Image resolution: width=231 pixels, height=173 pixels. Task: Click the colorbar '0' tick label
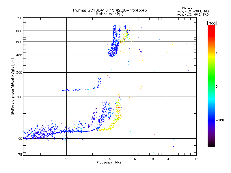(217, 87)
